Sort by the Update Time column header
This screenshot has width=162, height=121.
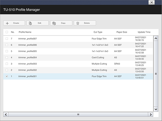[x=144, y=32]
